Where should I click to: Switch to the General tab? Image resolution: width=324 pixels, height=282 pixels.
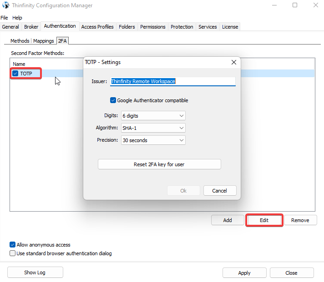click(10, 27)
